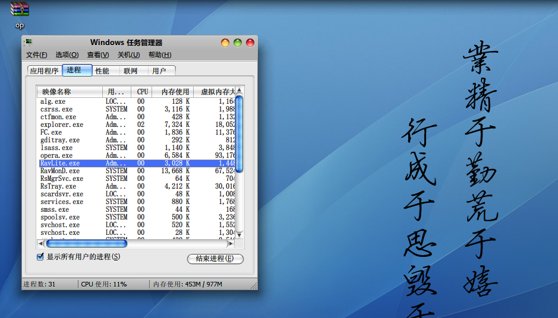This screenshot has height=318, width=558.
Task: Select the lsass.exe process
Action: 137,148
